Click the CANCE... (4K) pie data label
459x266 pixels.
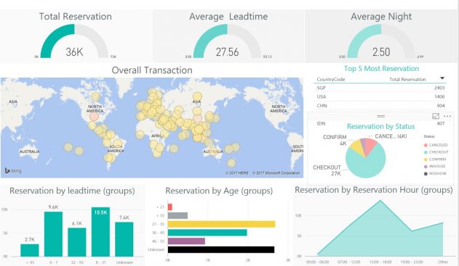(x=391, y=136)
